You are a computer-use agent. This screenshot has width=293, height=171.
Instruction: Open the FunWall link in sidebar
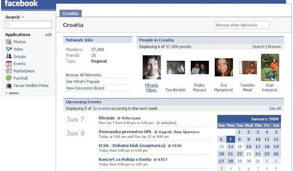pyautogui.click(x=20, y=78)
